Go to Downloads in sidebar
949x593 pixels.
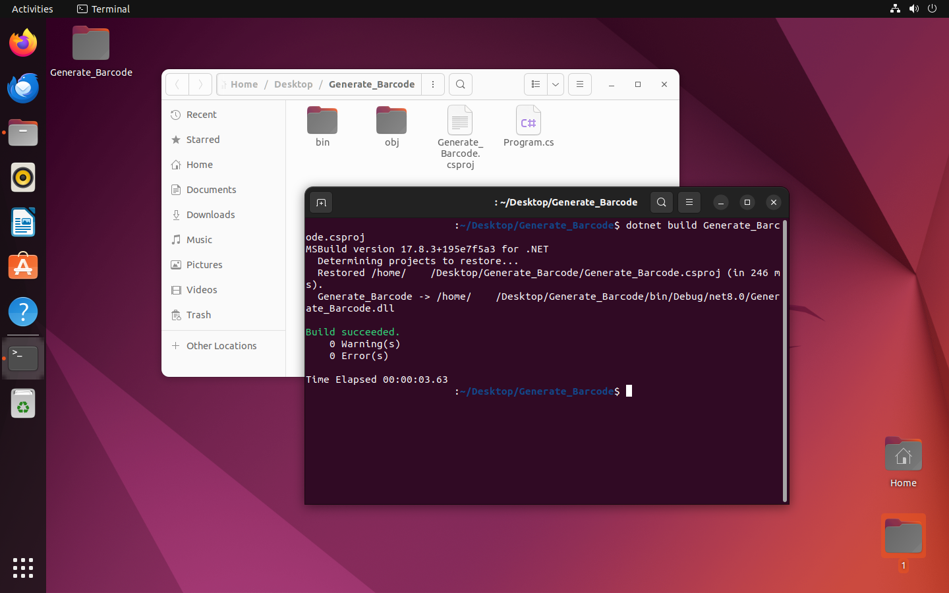[x=210, y=215]
